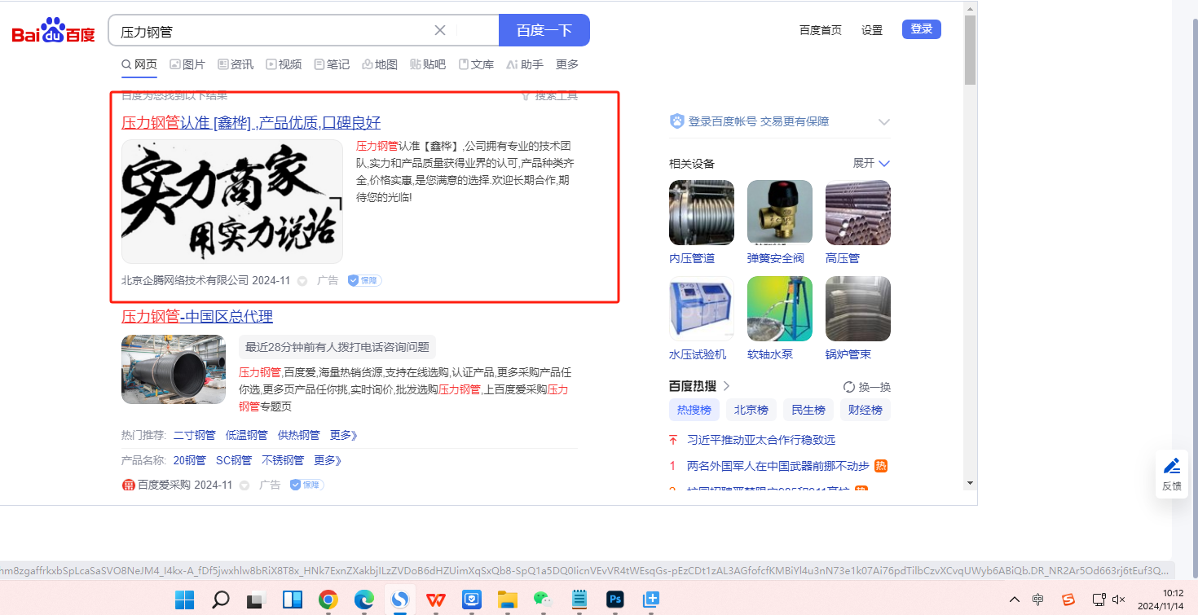The image size is (1198, 615).
Task: Open the 二寸钢管 recommendation link
Action: tap(195, 435)
